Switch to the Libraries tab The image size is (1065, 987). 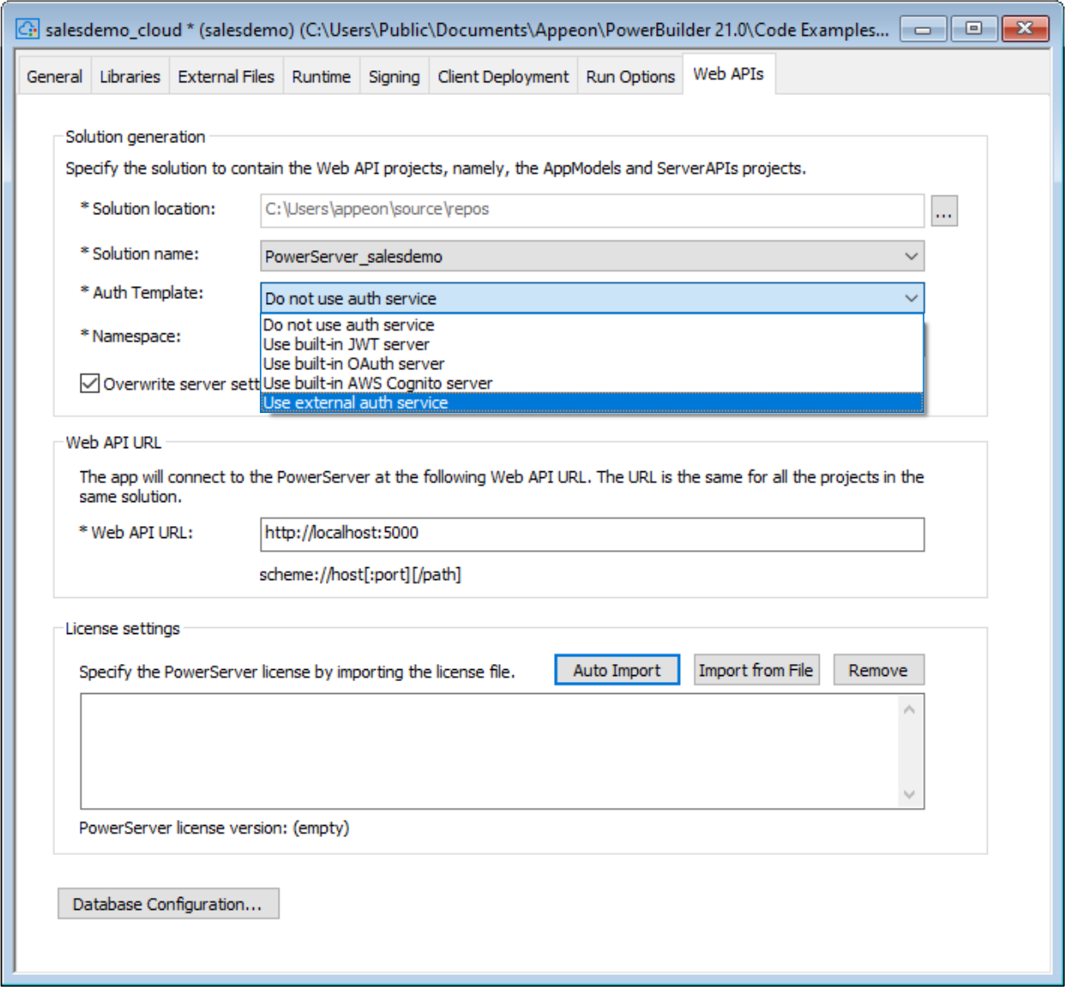(129, 77)
